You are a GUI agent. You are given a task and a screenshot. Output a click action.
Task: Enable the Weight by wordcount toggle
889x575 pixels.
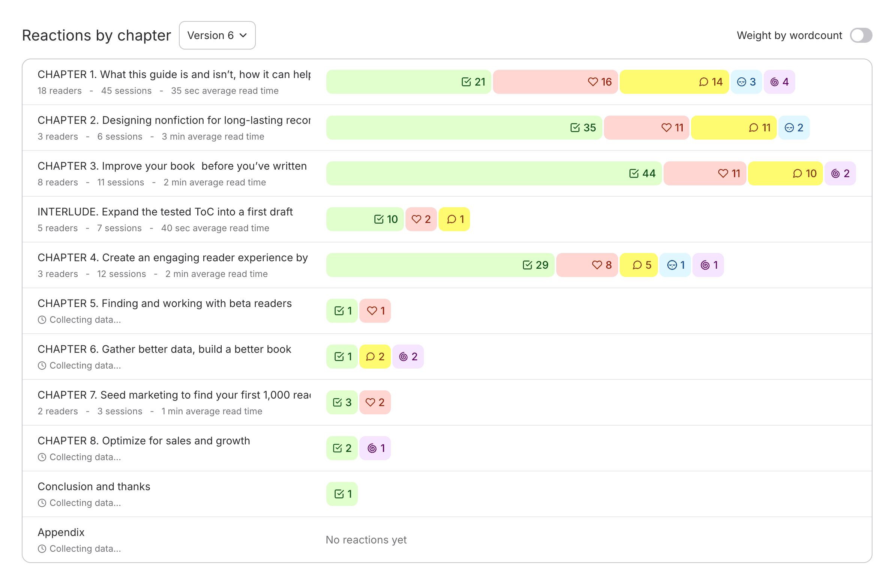pos(860,35)
